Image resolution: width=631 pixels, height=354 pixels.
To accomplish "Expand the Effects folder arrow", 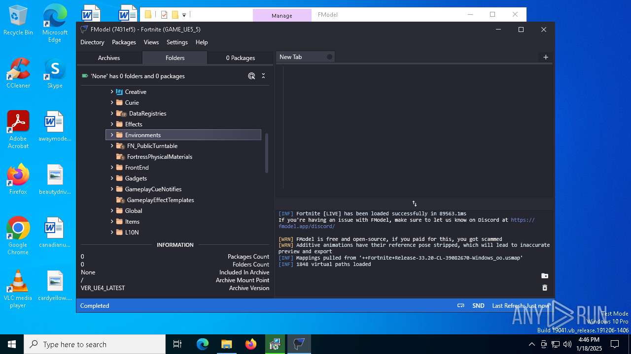I will click(112, 124).
